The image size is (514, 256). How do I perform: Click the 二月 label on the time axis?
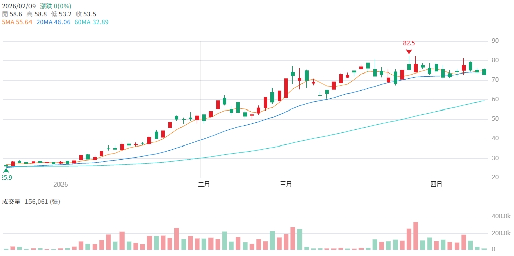pyautogui.click(x=204, y=184)
